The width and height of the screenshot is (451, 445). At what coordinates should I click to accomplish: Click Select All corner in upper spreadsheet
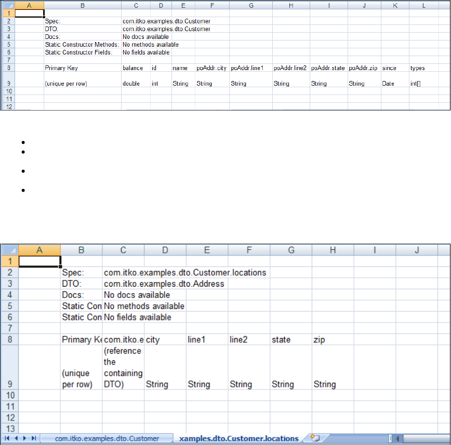pyautogui.click(x=9, y=6)
